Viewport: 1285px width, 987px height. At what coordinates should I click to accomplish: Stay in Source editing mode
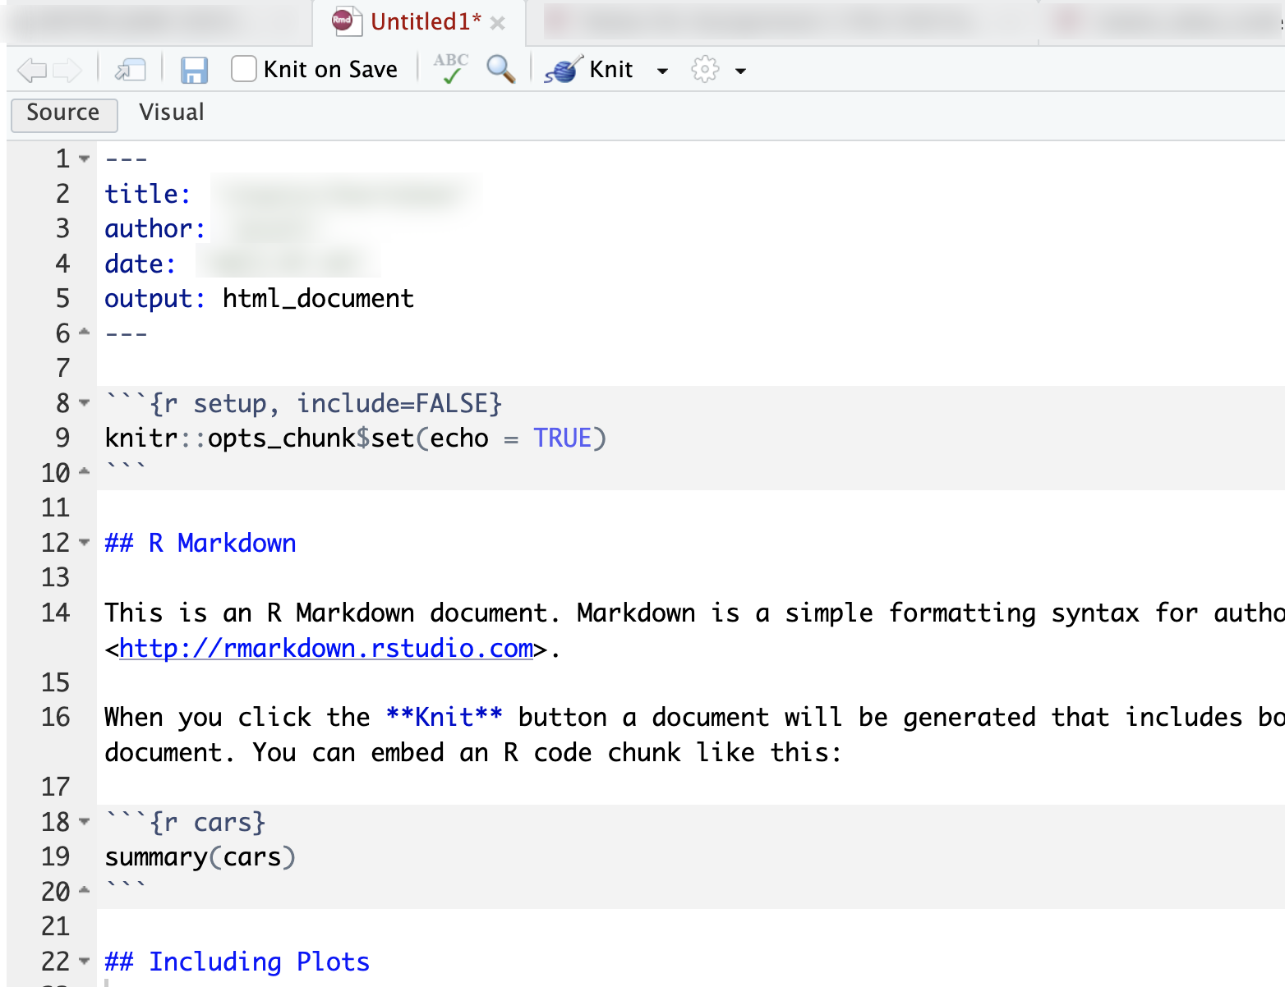tap(63, 112)
